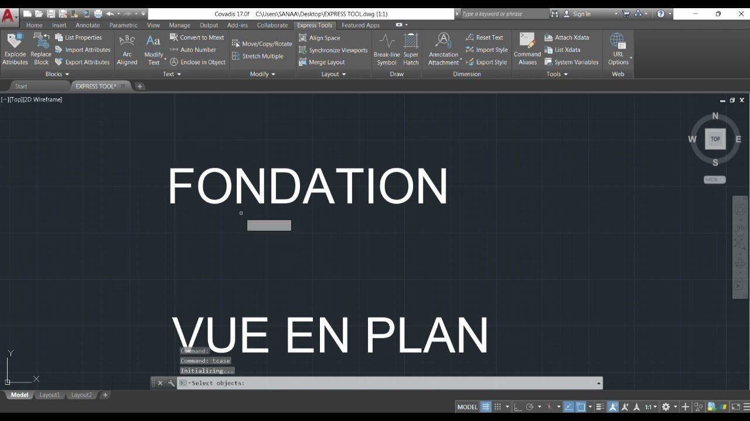Click the URL Options tool
This screenshot has height=421, width=750.
click(x=618, y=49)
